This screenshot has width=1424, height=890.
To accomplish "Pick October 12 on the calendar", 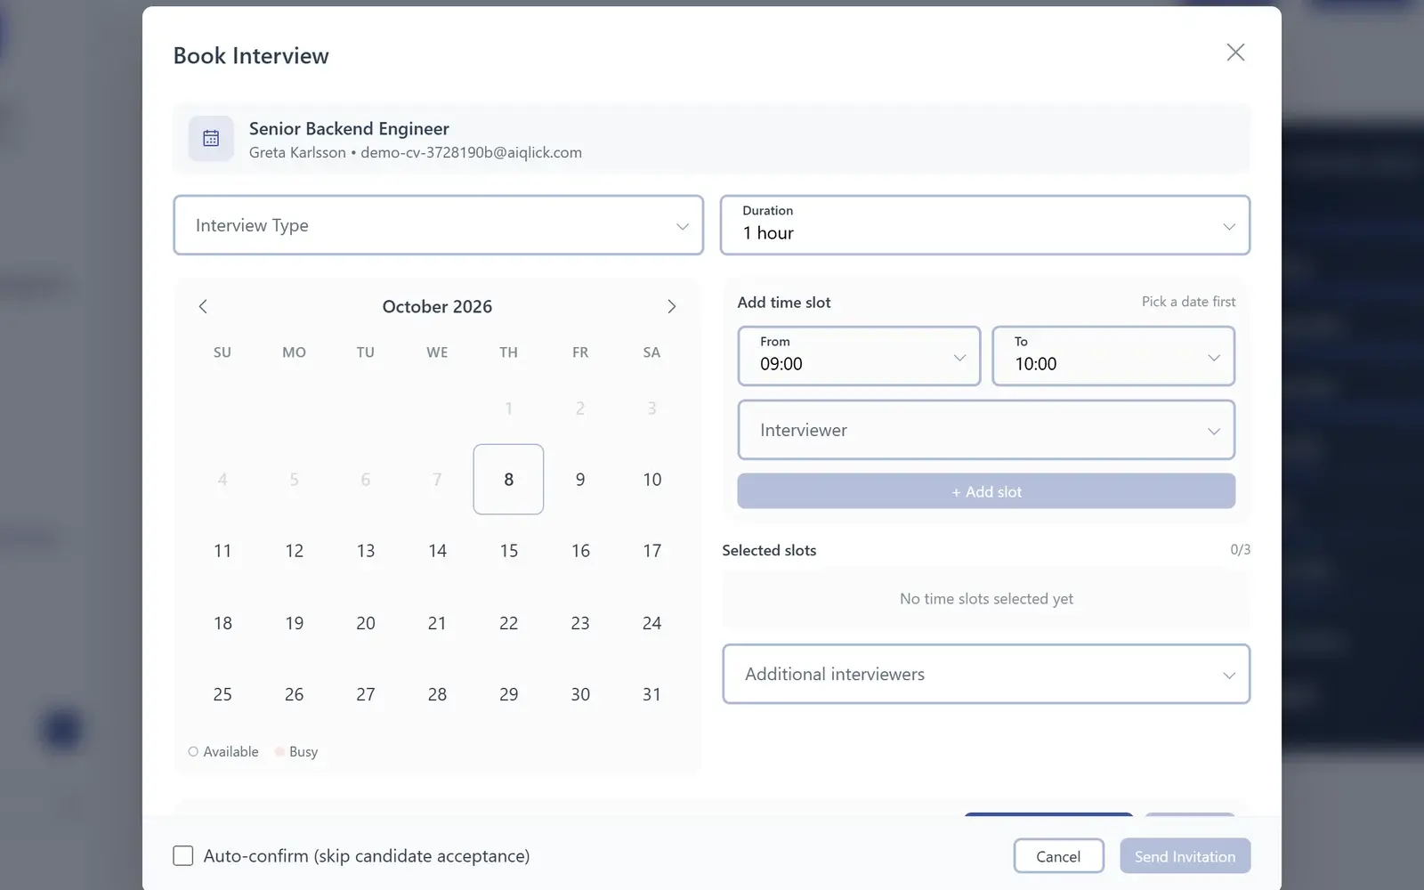I will (294, 551).
